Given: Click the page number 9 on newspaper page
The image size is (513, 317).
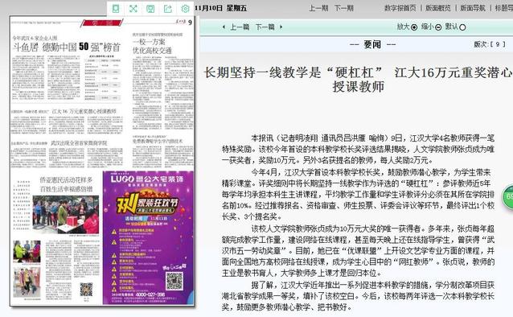Looking at the screenshot, I should pos(190,23).
